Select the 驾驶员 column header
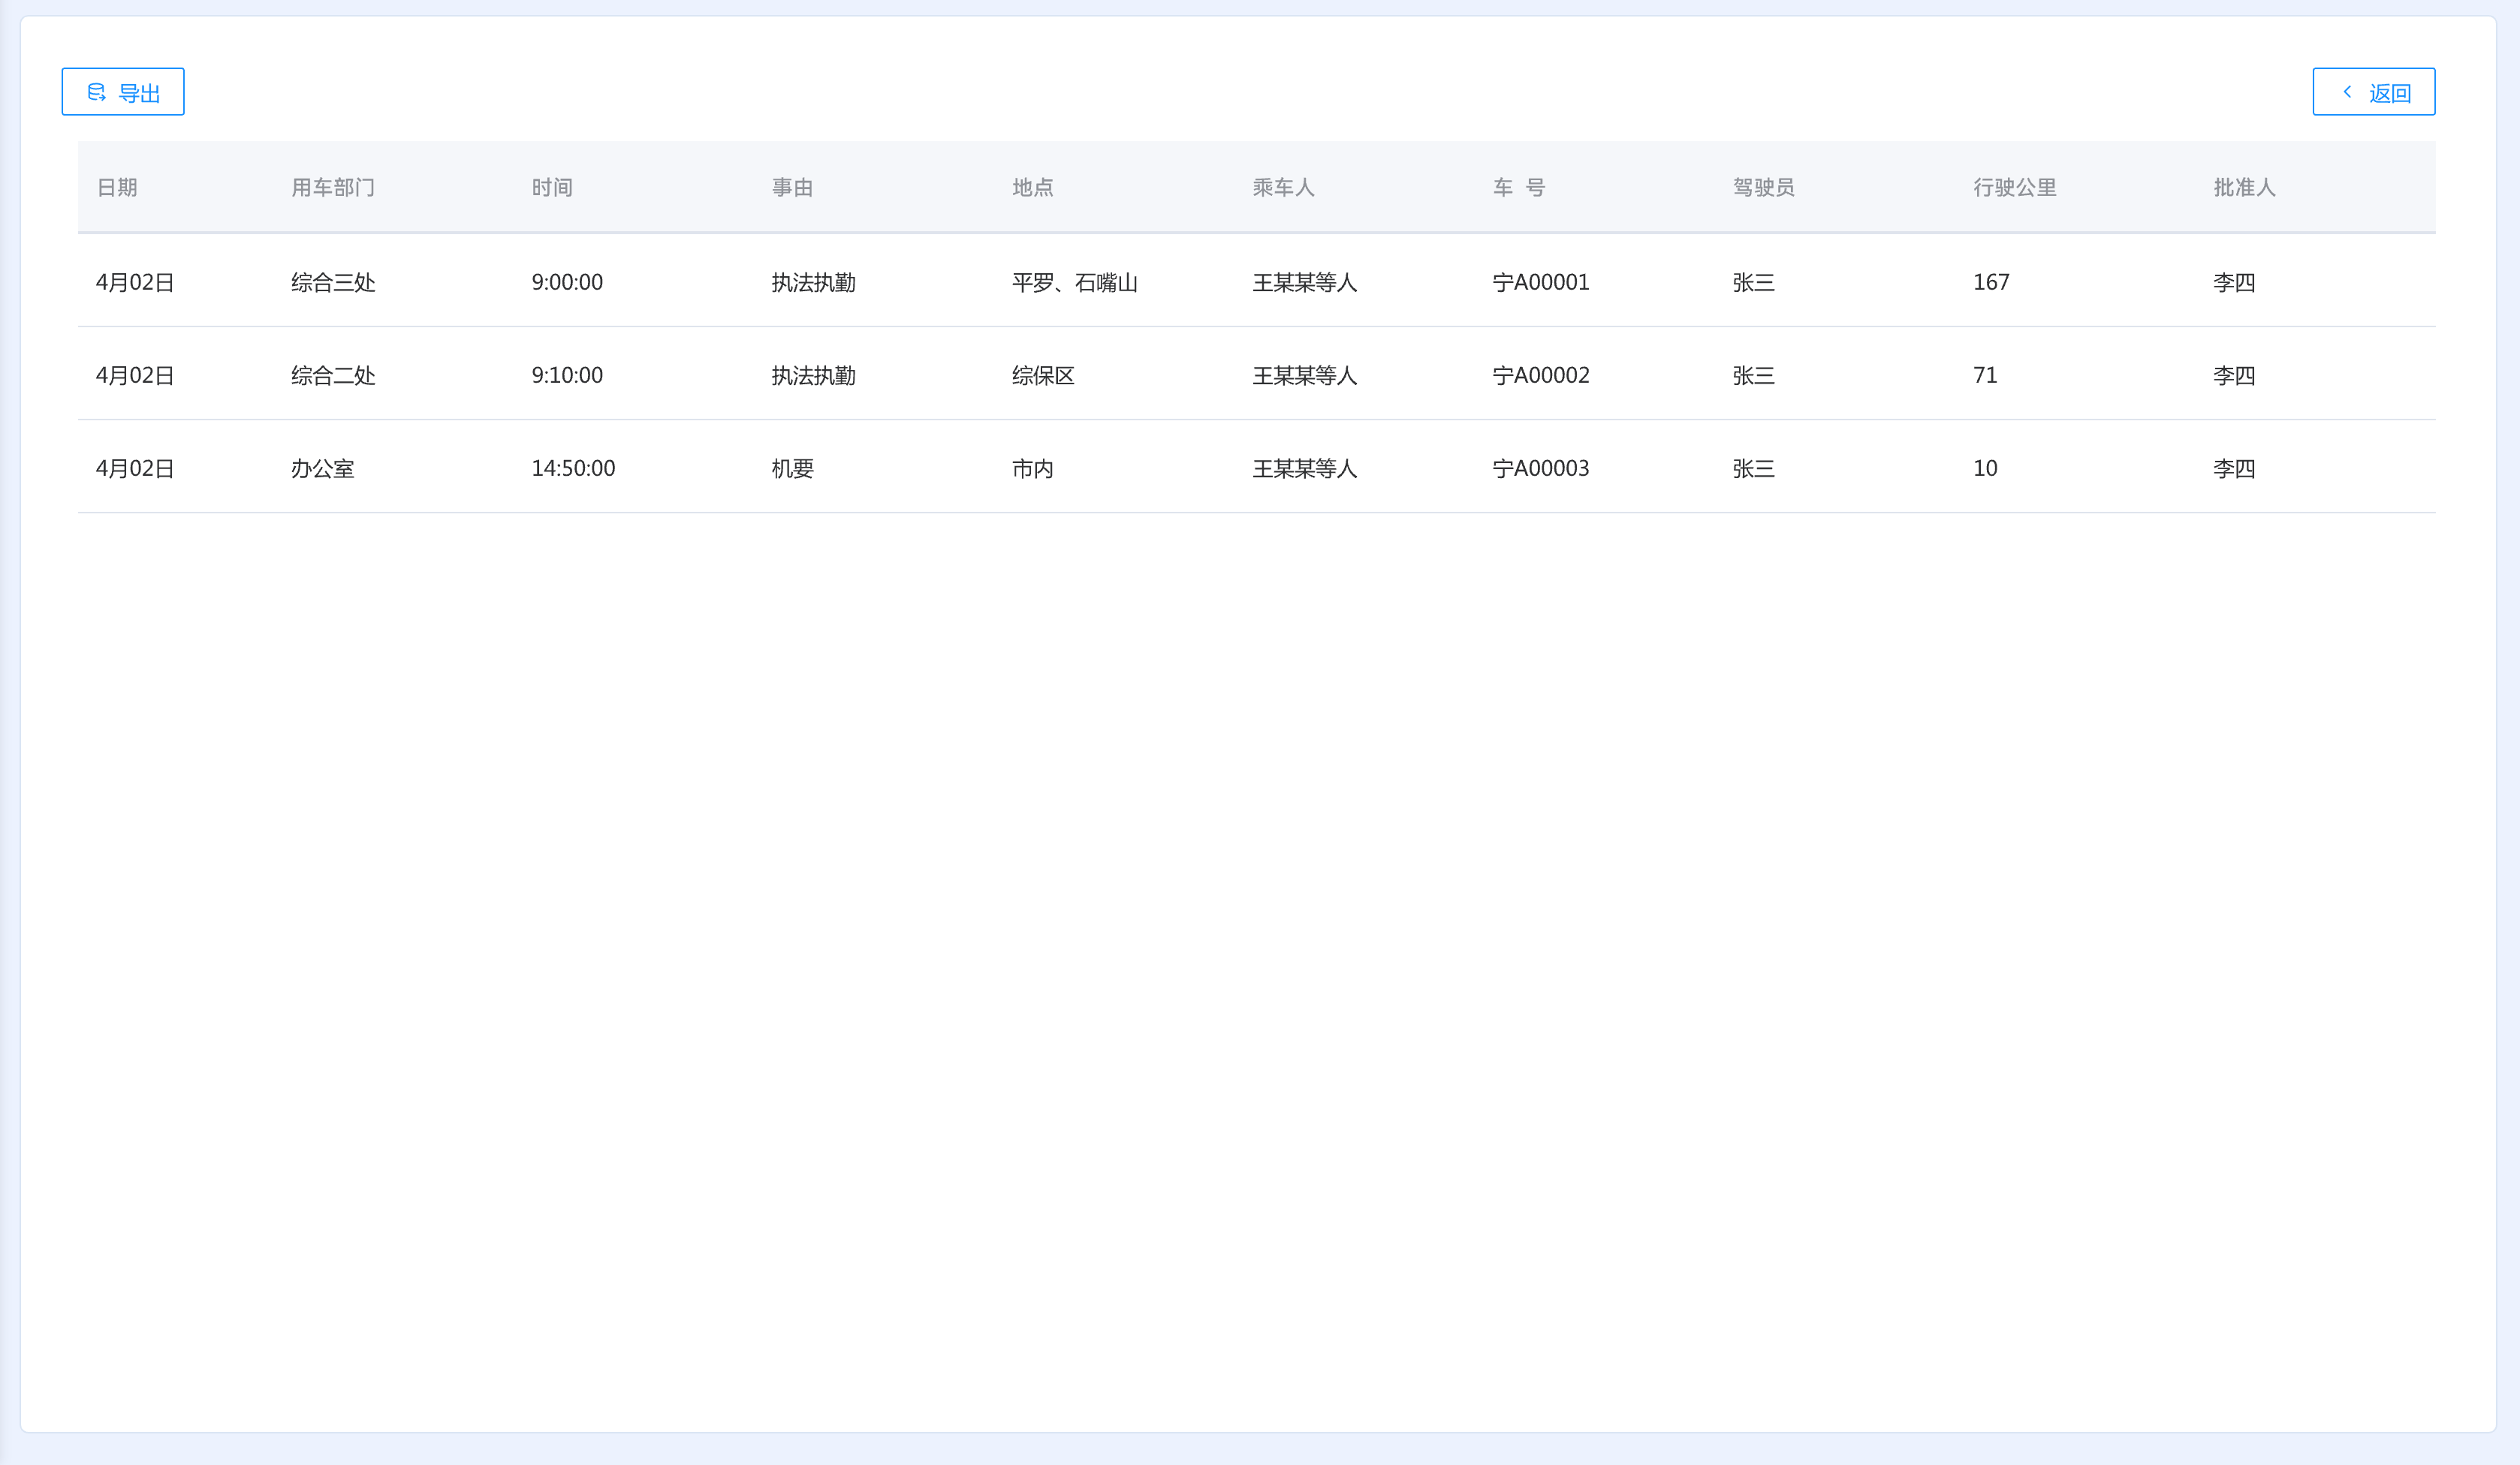 (x=1763, y=188)
